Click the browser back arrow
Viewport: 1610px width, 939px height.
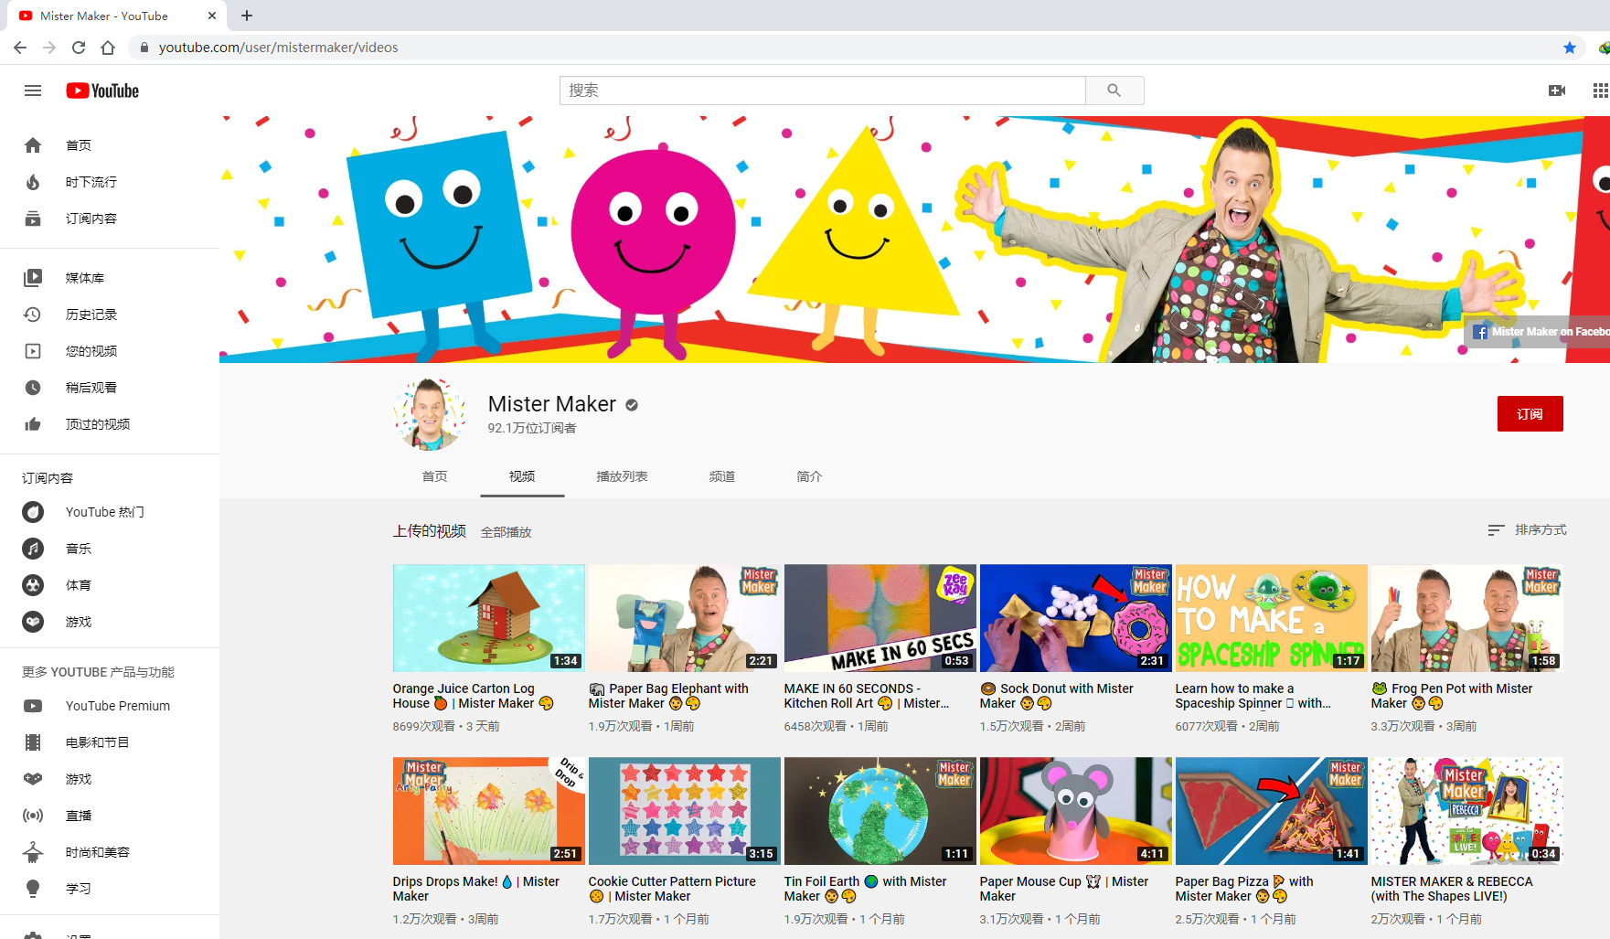pyautogui.click(x=20, y=48)
